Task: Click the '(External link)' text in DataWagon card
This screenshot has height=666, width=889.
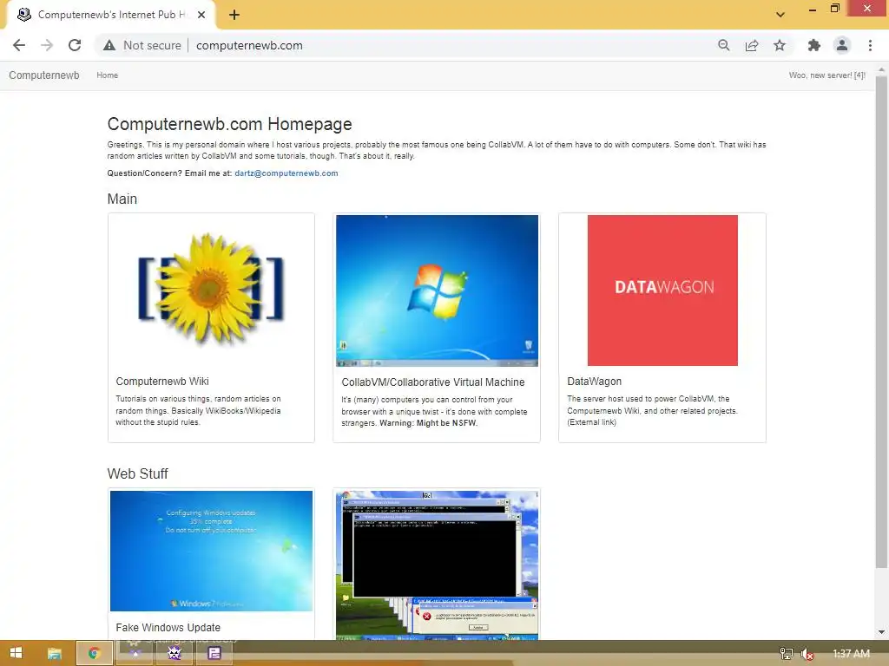Action: point(591,422)
